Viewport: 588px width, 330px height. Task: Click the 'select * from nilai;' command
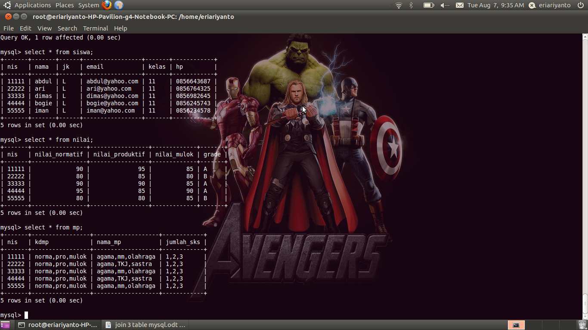point(59,140)
